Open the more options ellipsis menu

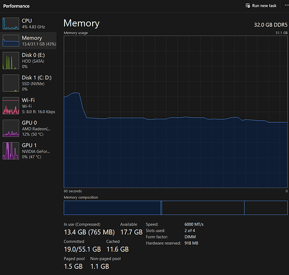click(287, 5)
